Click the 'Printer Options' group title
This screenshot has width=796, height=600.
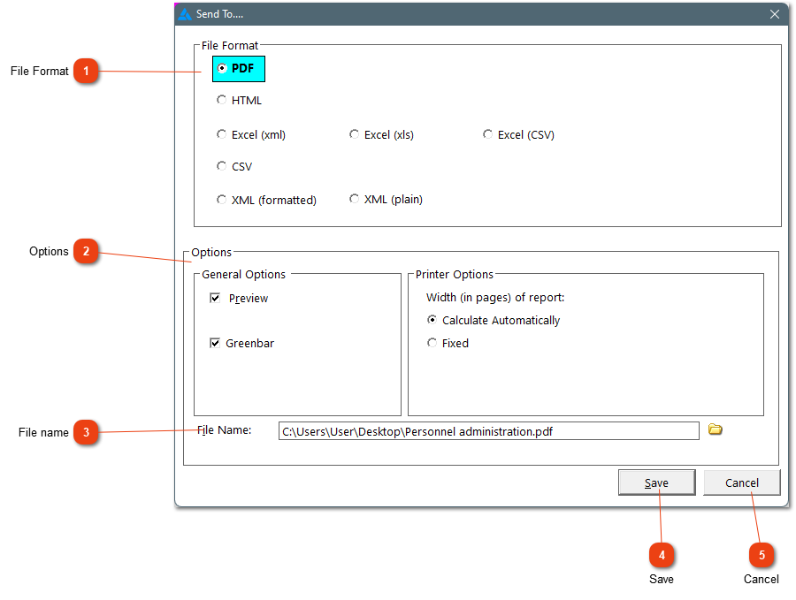(455, 275)
